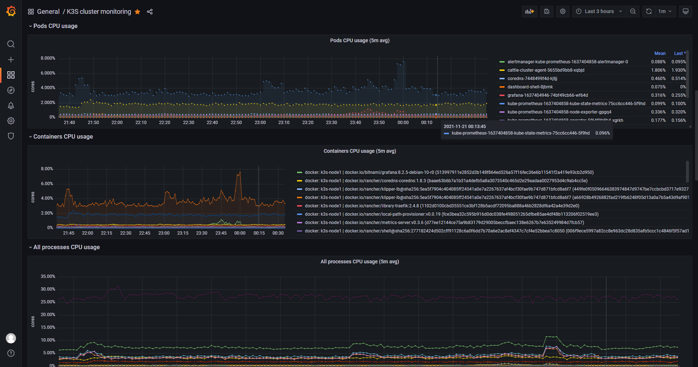
Task: Collapse the Containers CPU usage row
Action: pos(61,137)
